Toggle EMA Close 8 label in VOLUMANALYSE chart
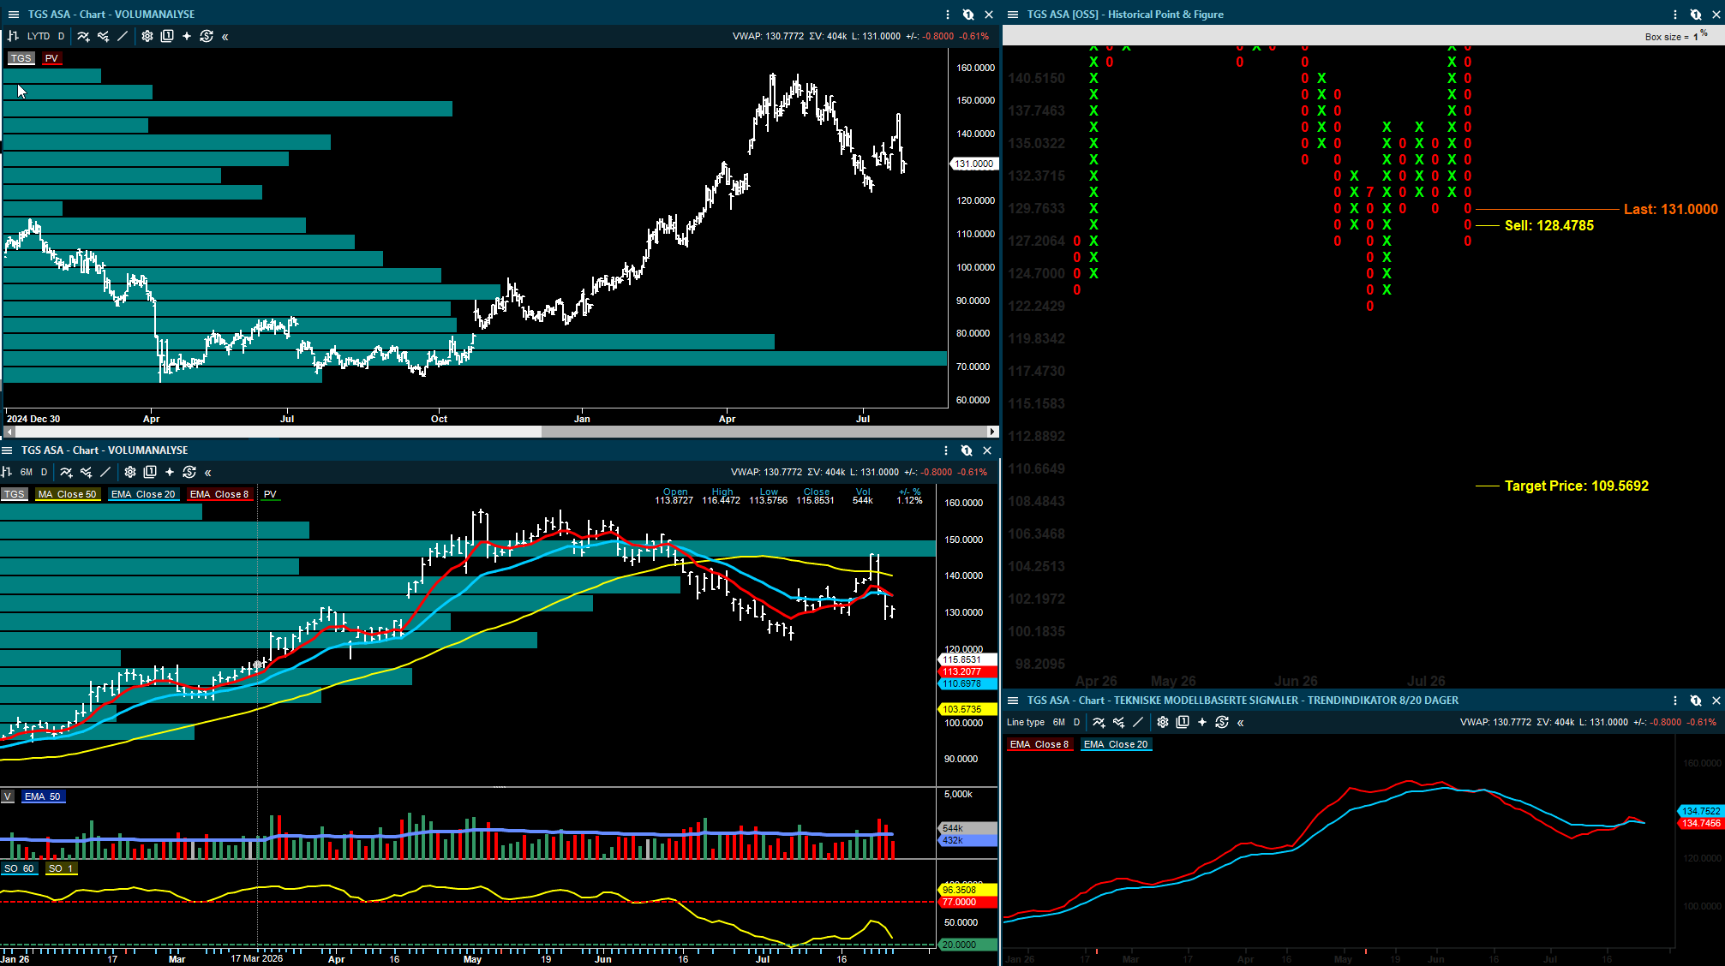The height and width of the screenshot is (966, 1725). click(219, 494)
